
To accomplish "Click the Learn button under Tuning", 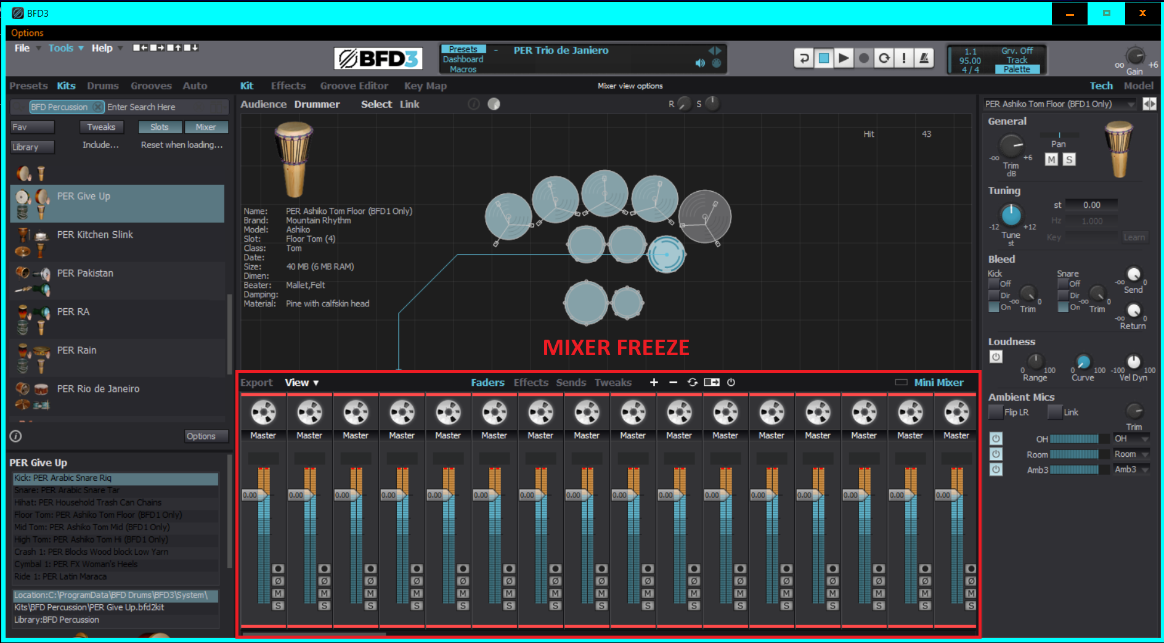I will (1134, 237).
